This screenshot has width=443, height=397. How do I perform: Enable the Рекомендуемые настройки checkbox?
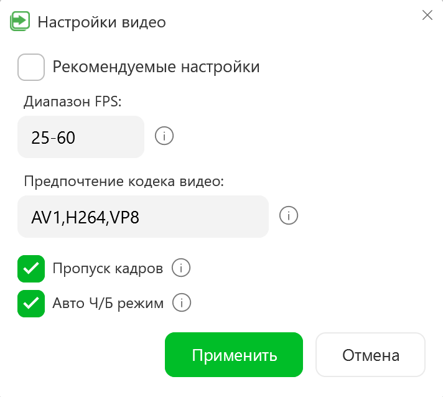(x=31, y=67)
